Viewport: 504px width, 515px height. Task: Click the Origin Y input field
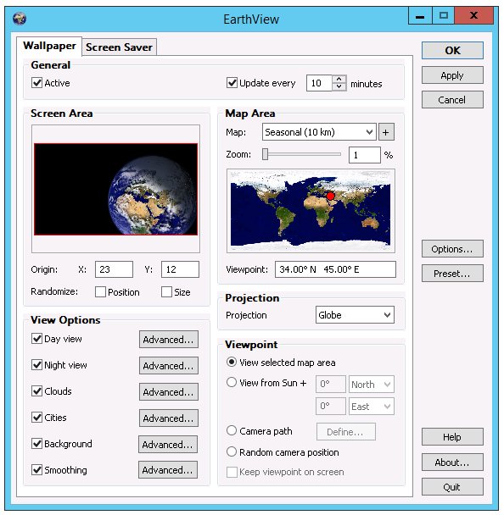180,269
